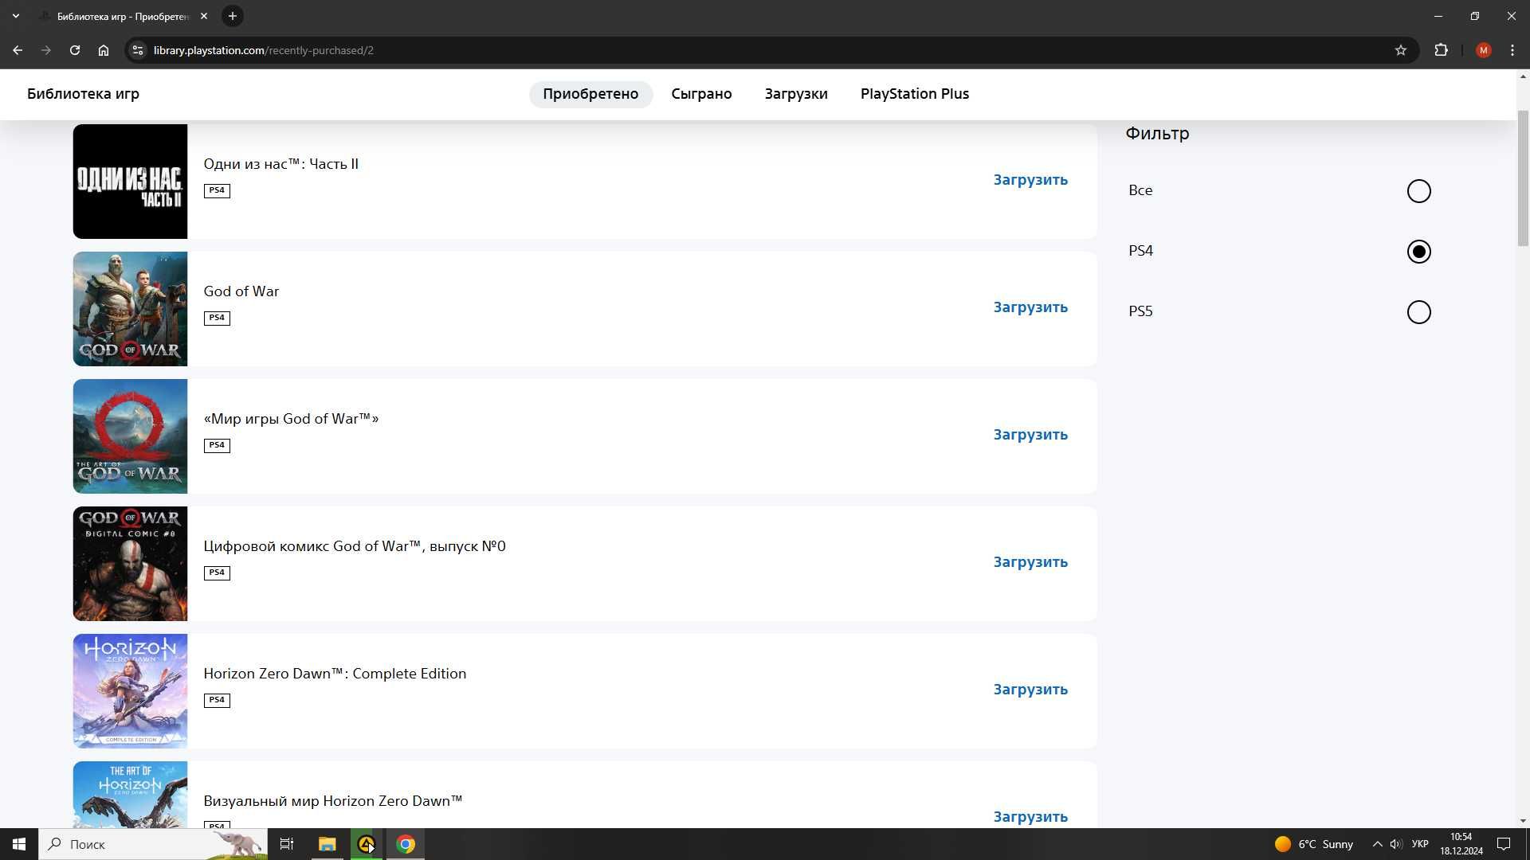1530x860 pixels.
Task: Click the forward navigation arrow
Action: [x=46, y=50]
